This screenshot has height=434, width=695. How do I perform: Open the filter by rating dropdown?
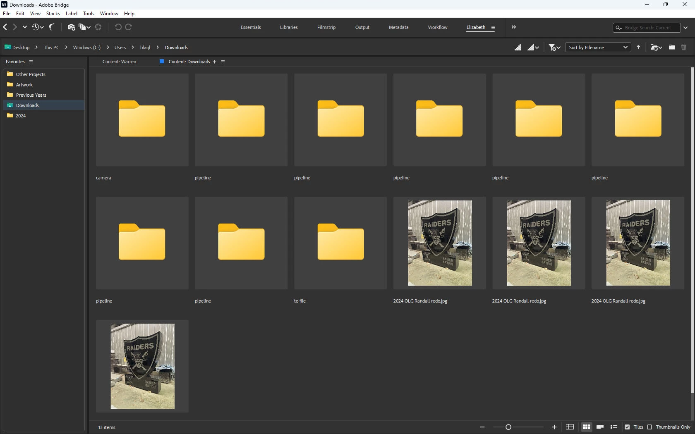tap(554, 48)
